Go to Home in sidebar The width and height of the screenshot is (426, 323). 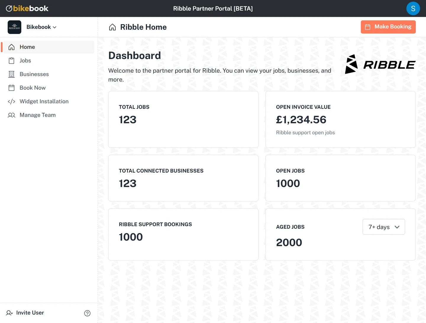click(x=49, y=47)
